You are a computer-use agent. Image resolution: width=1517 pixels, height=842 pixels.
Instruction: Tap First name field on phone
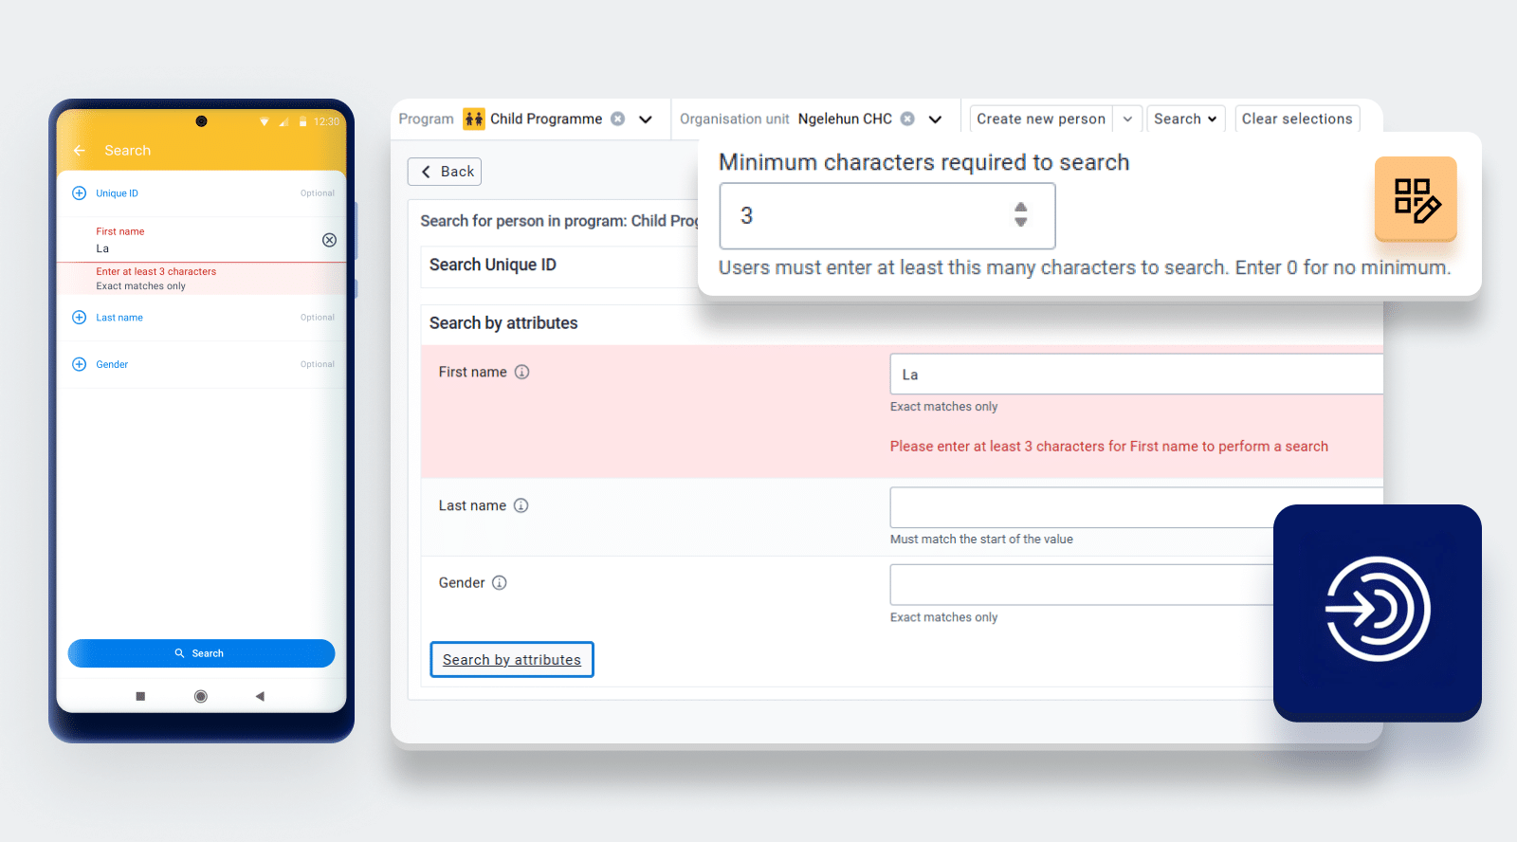[x=201, y=240]
